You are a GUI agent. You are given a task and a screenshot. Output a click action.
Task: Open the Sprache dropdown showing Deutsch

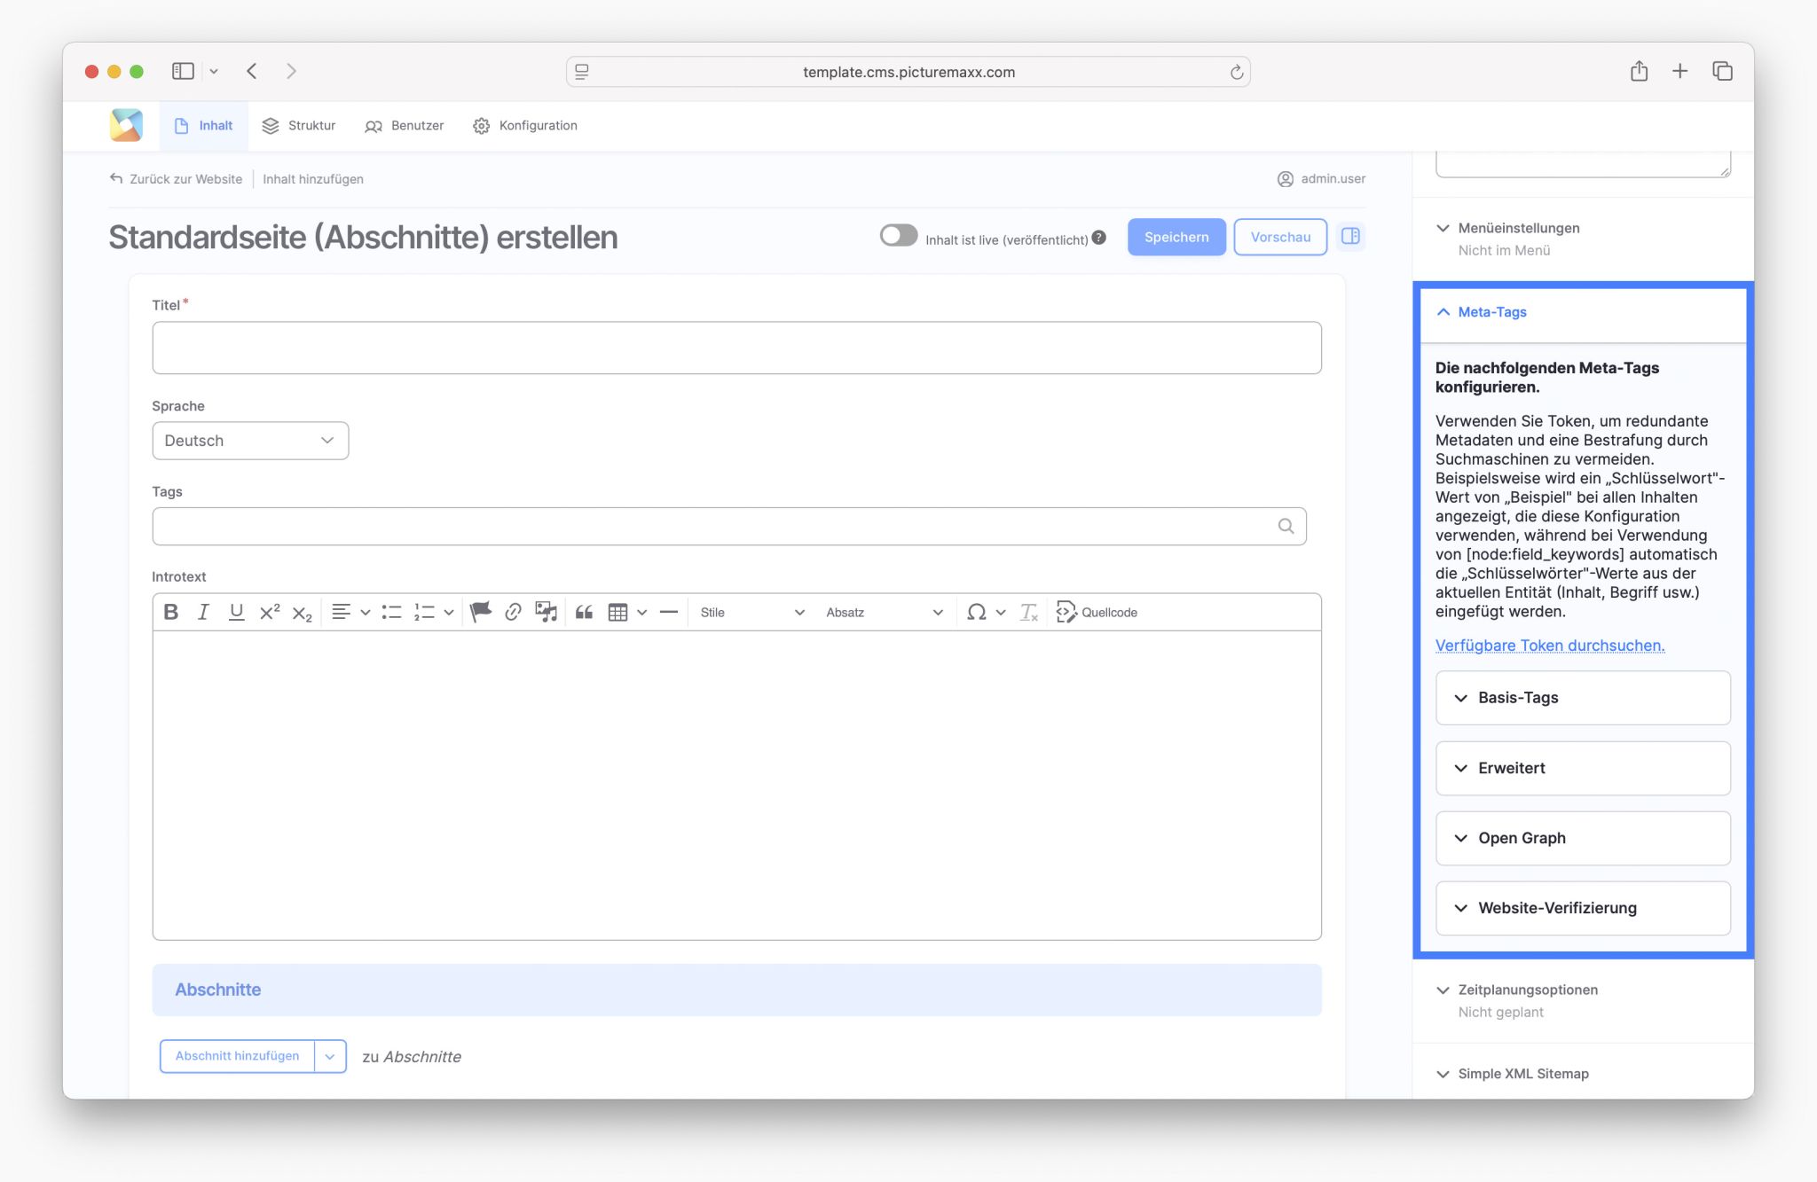(250, 441)
